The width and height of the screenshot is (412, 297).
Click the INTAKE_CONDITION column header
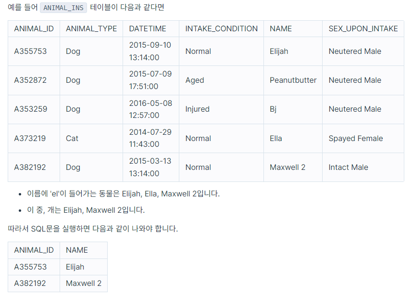click(x=221, y=29)
